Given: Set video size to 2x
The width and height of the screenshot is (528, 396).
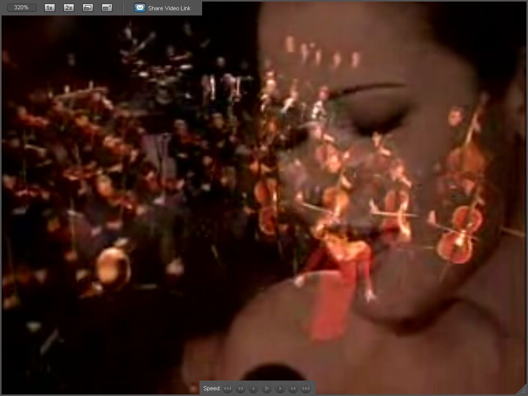Looking at the screenshot, I should click(x=69, y=8).
